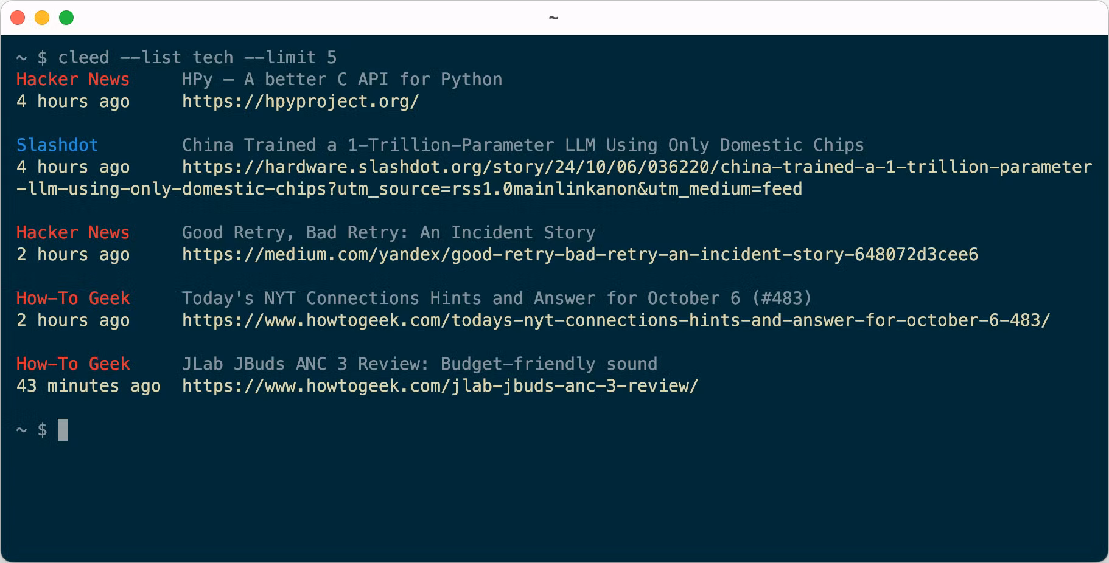Click the first Hacker News feed label
1109x563 pixels.
(x=72, y=80)
